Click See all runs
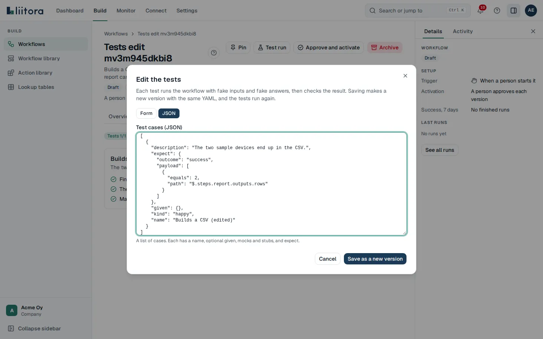Screen dimensions: 543x339 tap(440, 150)
